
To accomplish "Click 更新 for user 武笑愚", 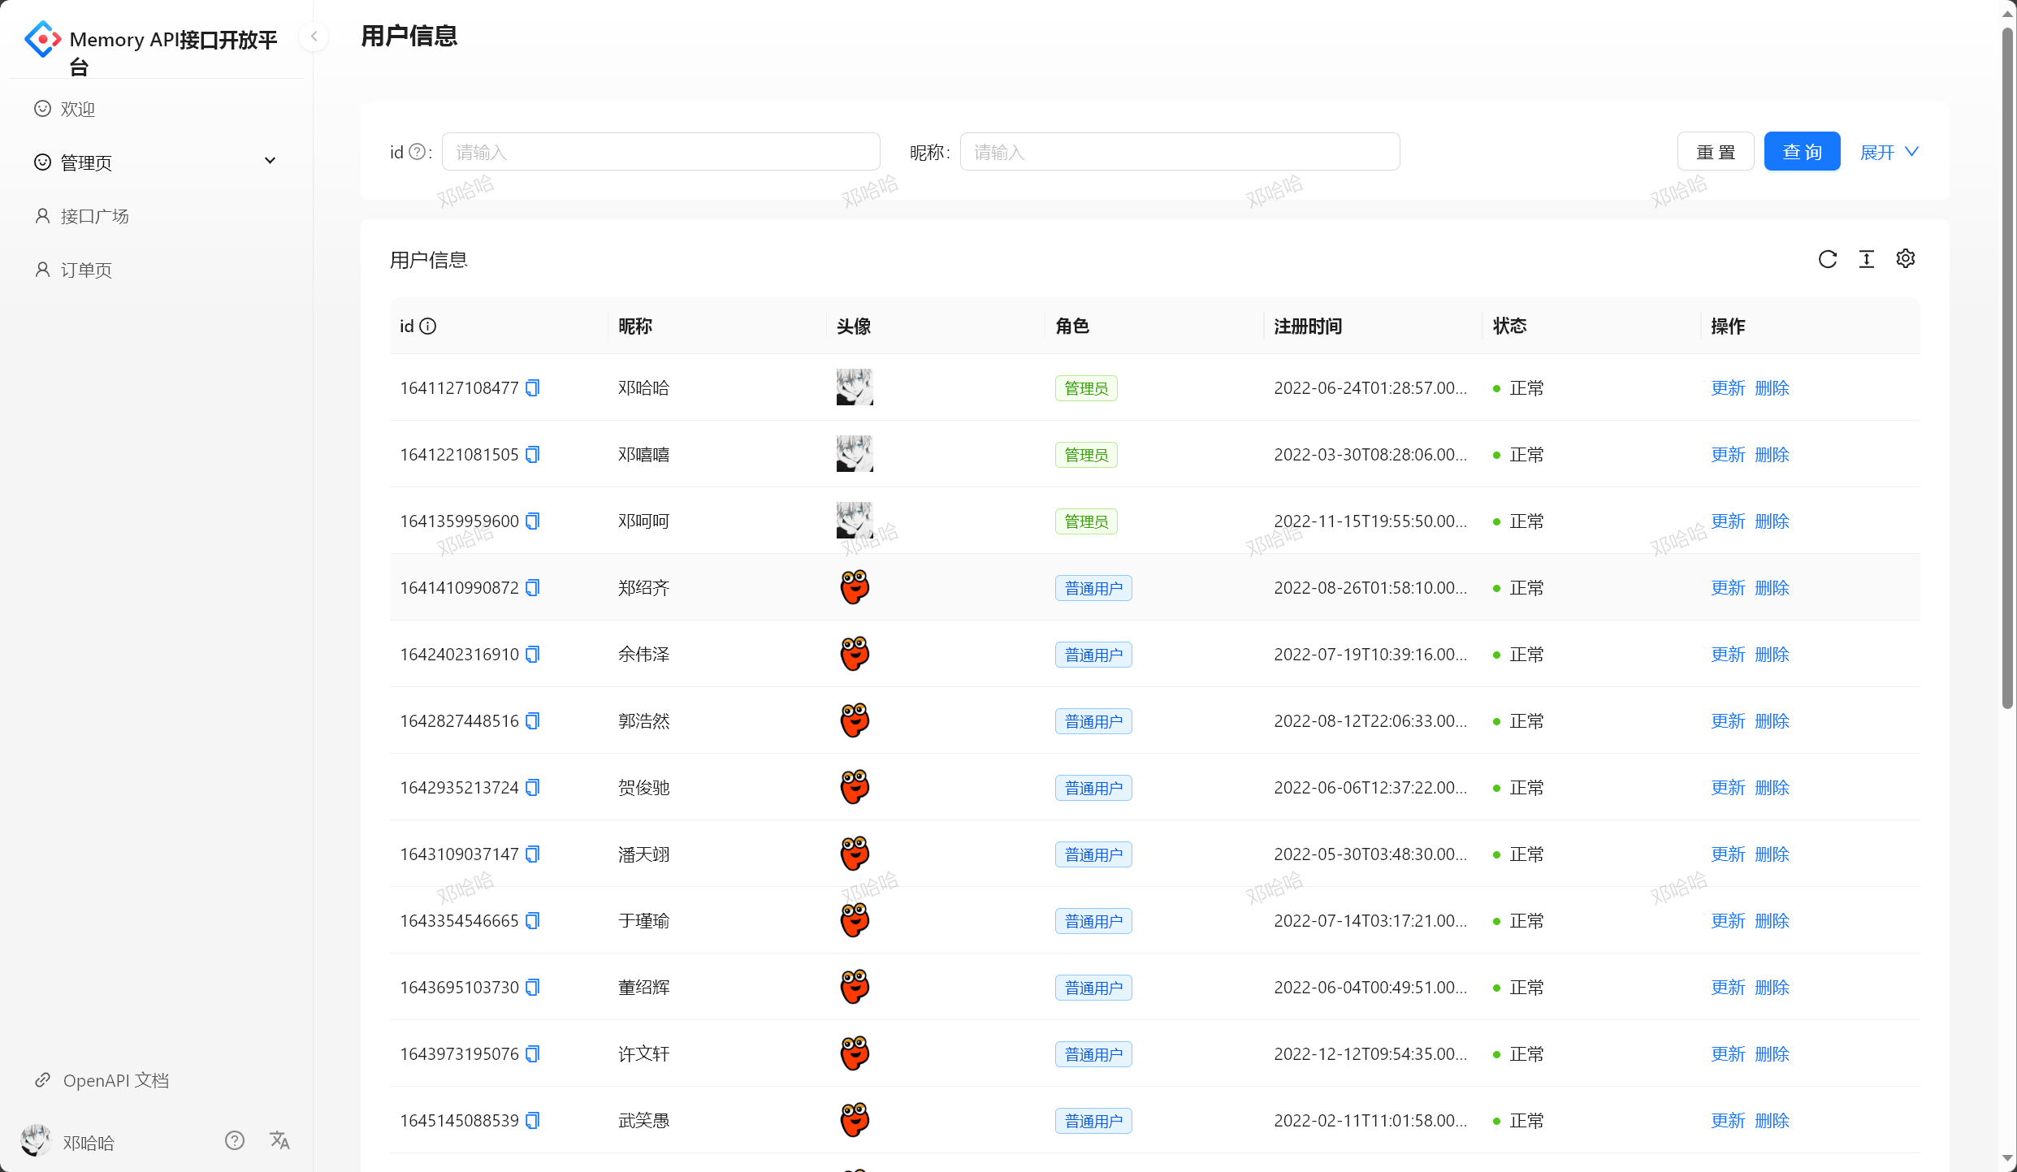I will [1728, 1121].
